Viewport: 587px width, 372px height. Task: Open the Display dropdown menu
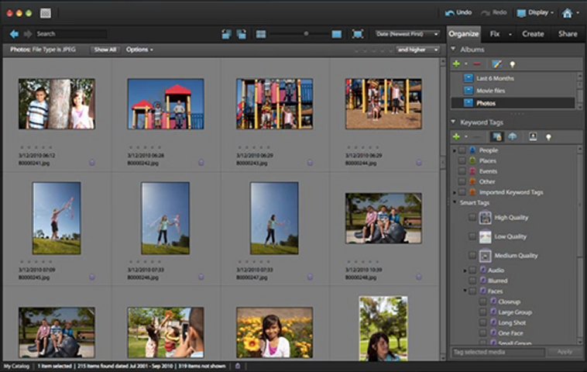pos(535,12)
